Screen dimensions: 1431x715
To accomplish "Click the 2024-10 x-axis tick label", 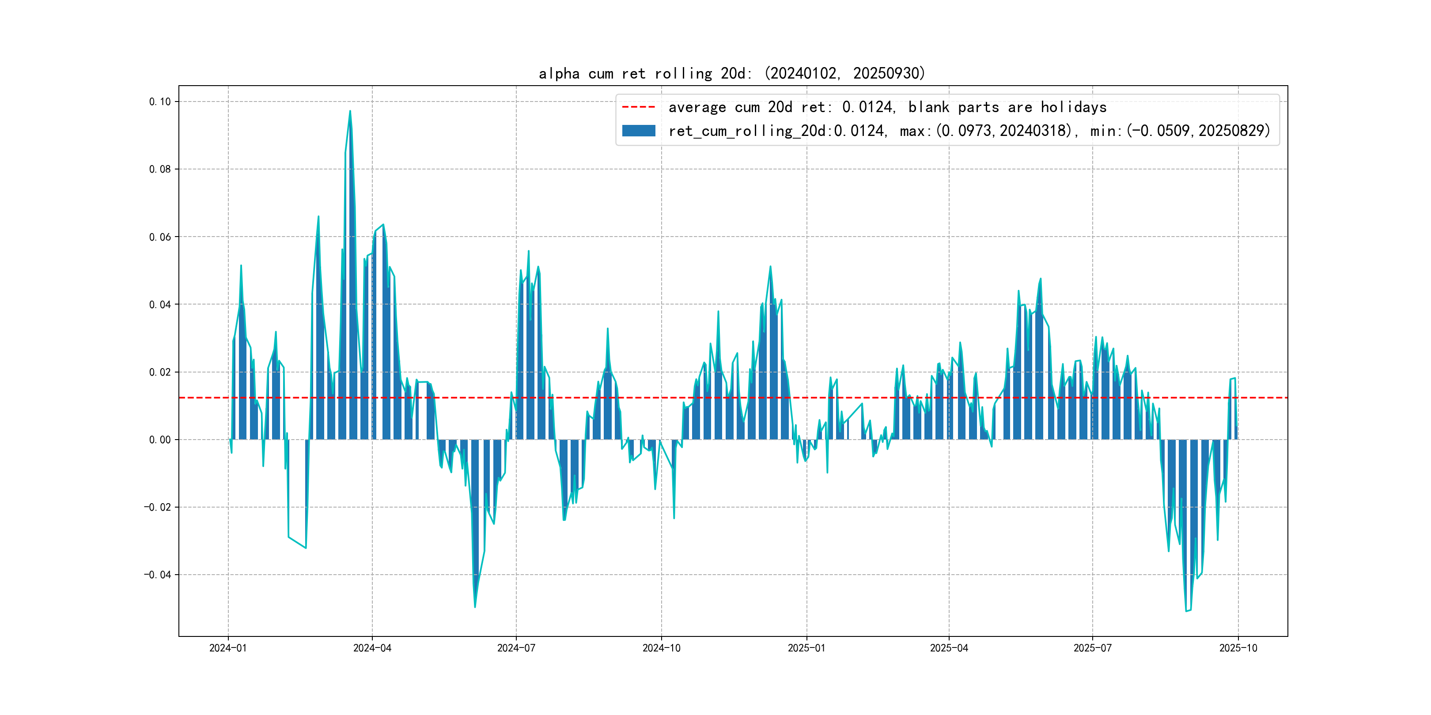I will click(x=661, y=648).
